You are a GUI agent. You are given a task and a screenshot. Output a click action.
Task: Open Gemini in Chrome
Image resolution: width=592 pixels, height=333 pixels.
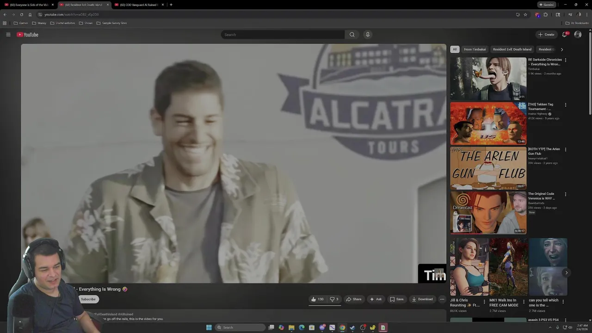point(546,5)
